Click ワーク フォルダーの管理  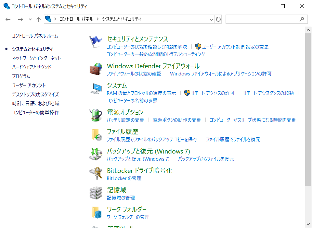tap(128, 217)
